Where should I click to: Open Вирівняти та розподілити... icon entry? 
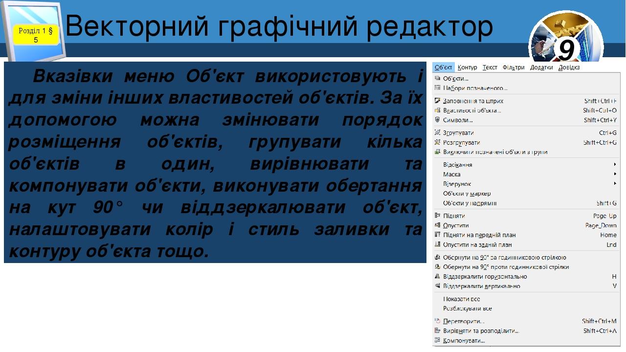437,331
